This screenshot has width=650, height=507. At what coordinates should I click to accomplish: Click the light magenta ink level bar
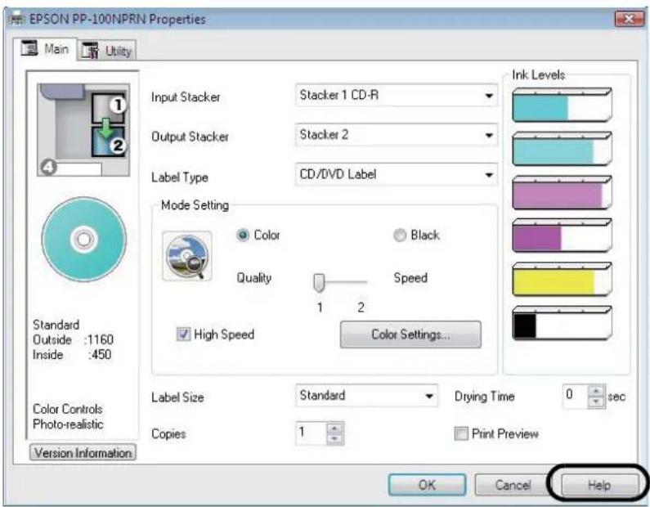(x=563, y=192)
